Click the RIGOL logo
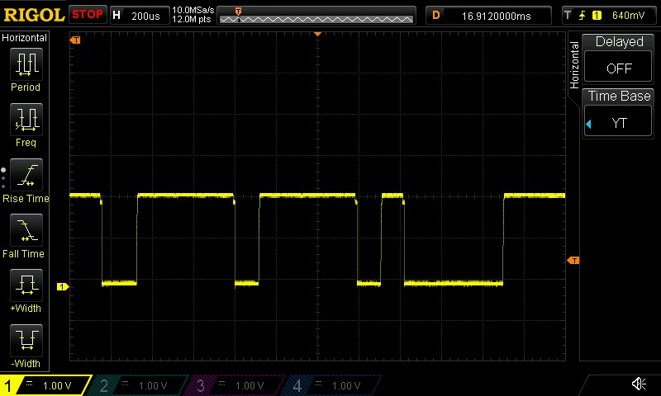Image resolution: width=661 pixels, height=396 pixels. tap(33, 15)
